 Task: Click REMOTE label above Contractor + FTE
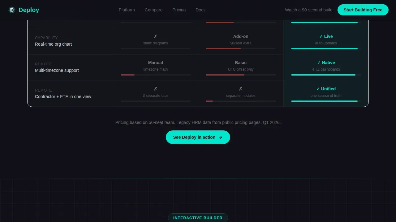pos(43,90)
